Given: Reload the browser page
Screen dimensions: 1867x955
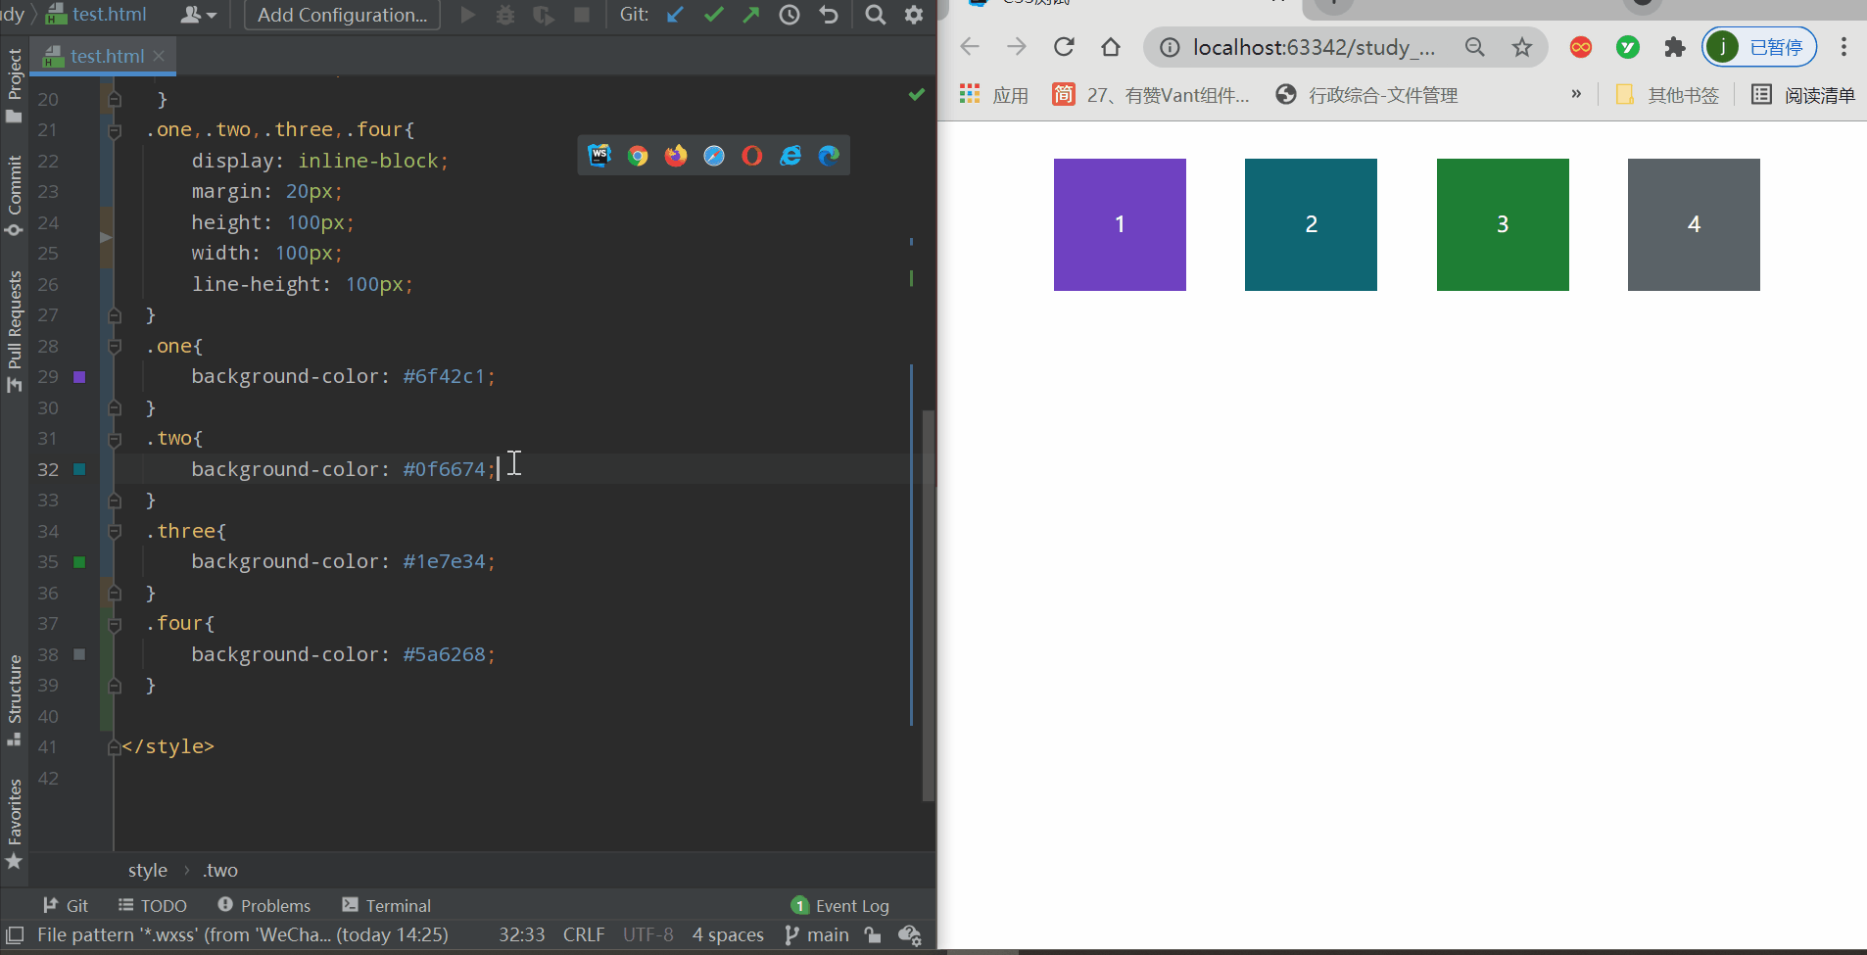Looking at the screenshot, I should [1064, 47].
